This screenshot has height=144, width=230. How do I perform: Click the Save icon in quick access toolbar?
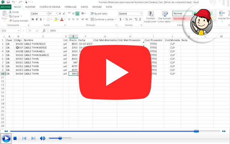pyautogui.click(x=8, y=2)
